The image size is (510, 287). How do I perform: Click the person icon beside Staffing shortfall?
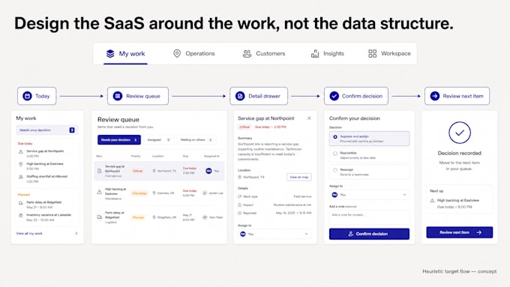21,177
